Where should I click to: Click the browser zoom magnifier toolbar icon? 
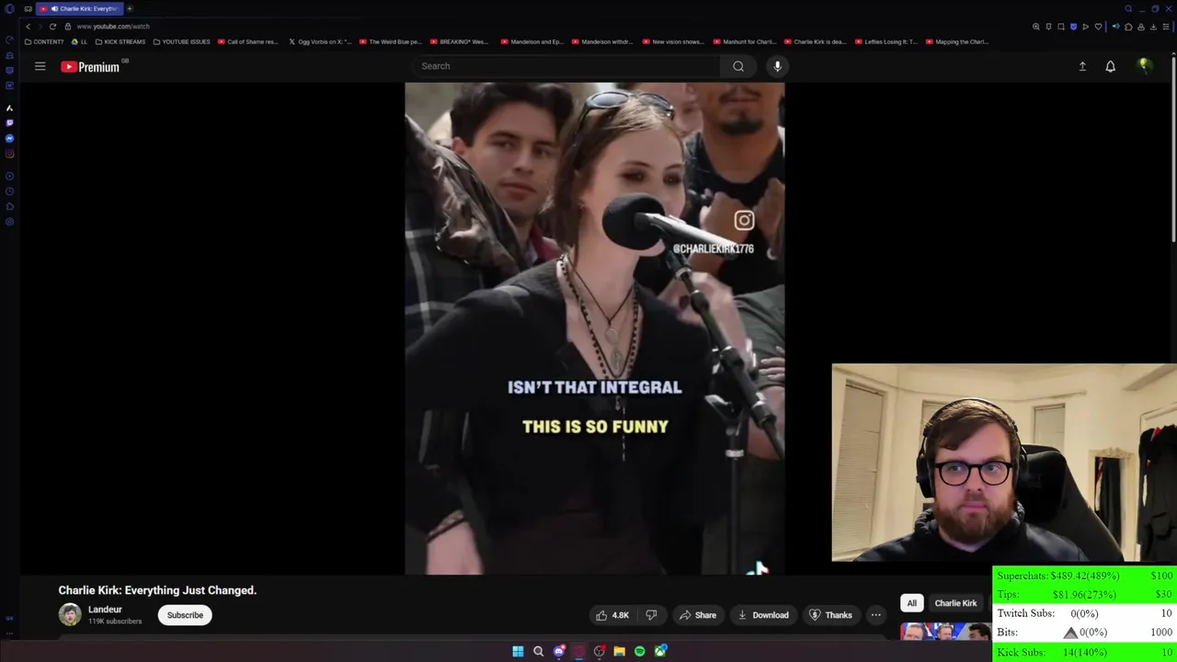tap(1036, 27)
